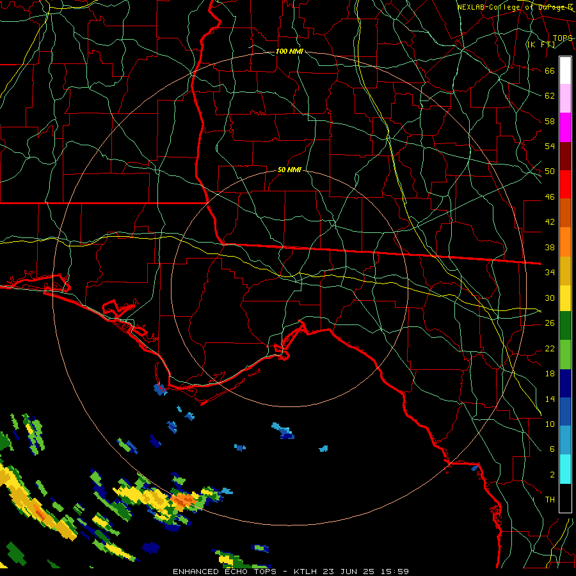Click the 46 legend value label

point(550,197)
